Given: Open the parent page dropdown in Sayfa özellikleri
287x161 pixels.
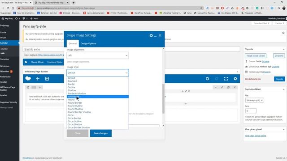Looking at the screenshot, I should point(254,100).
